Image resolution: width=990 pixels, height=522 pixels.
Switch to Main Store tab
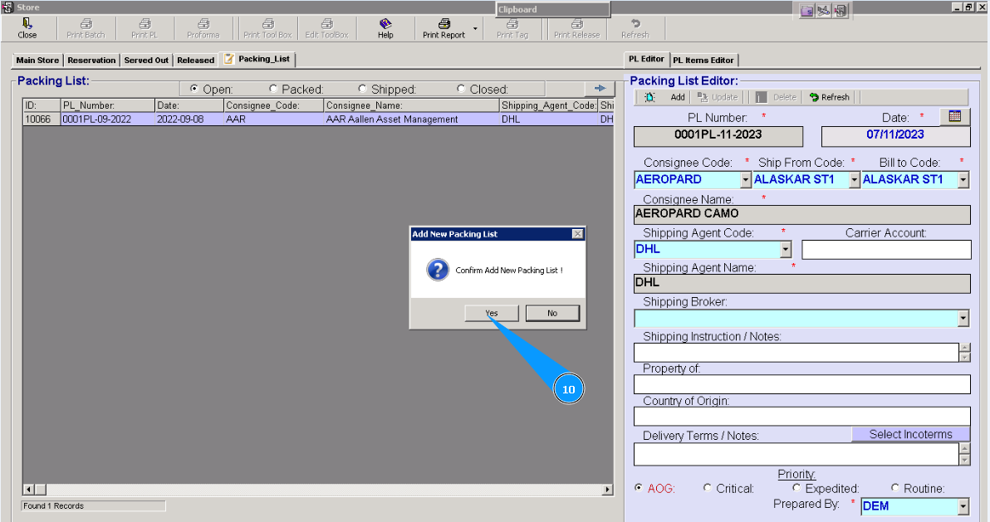(x=37, y=60)
